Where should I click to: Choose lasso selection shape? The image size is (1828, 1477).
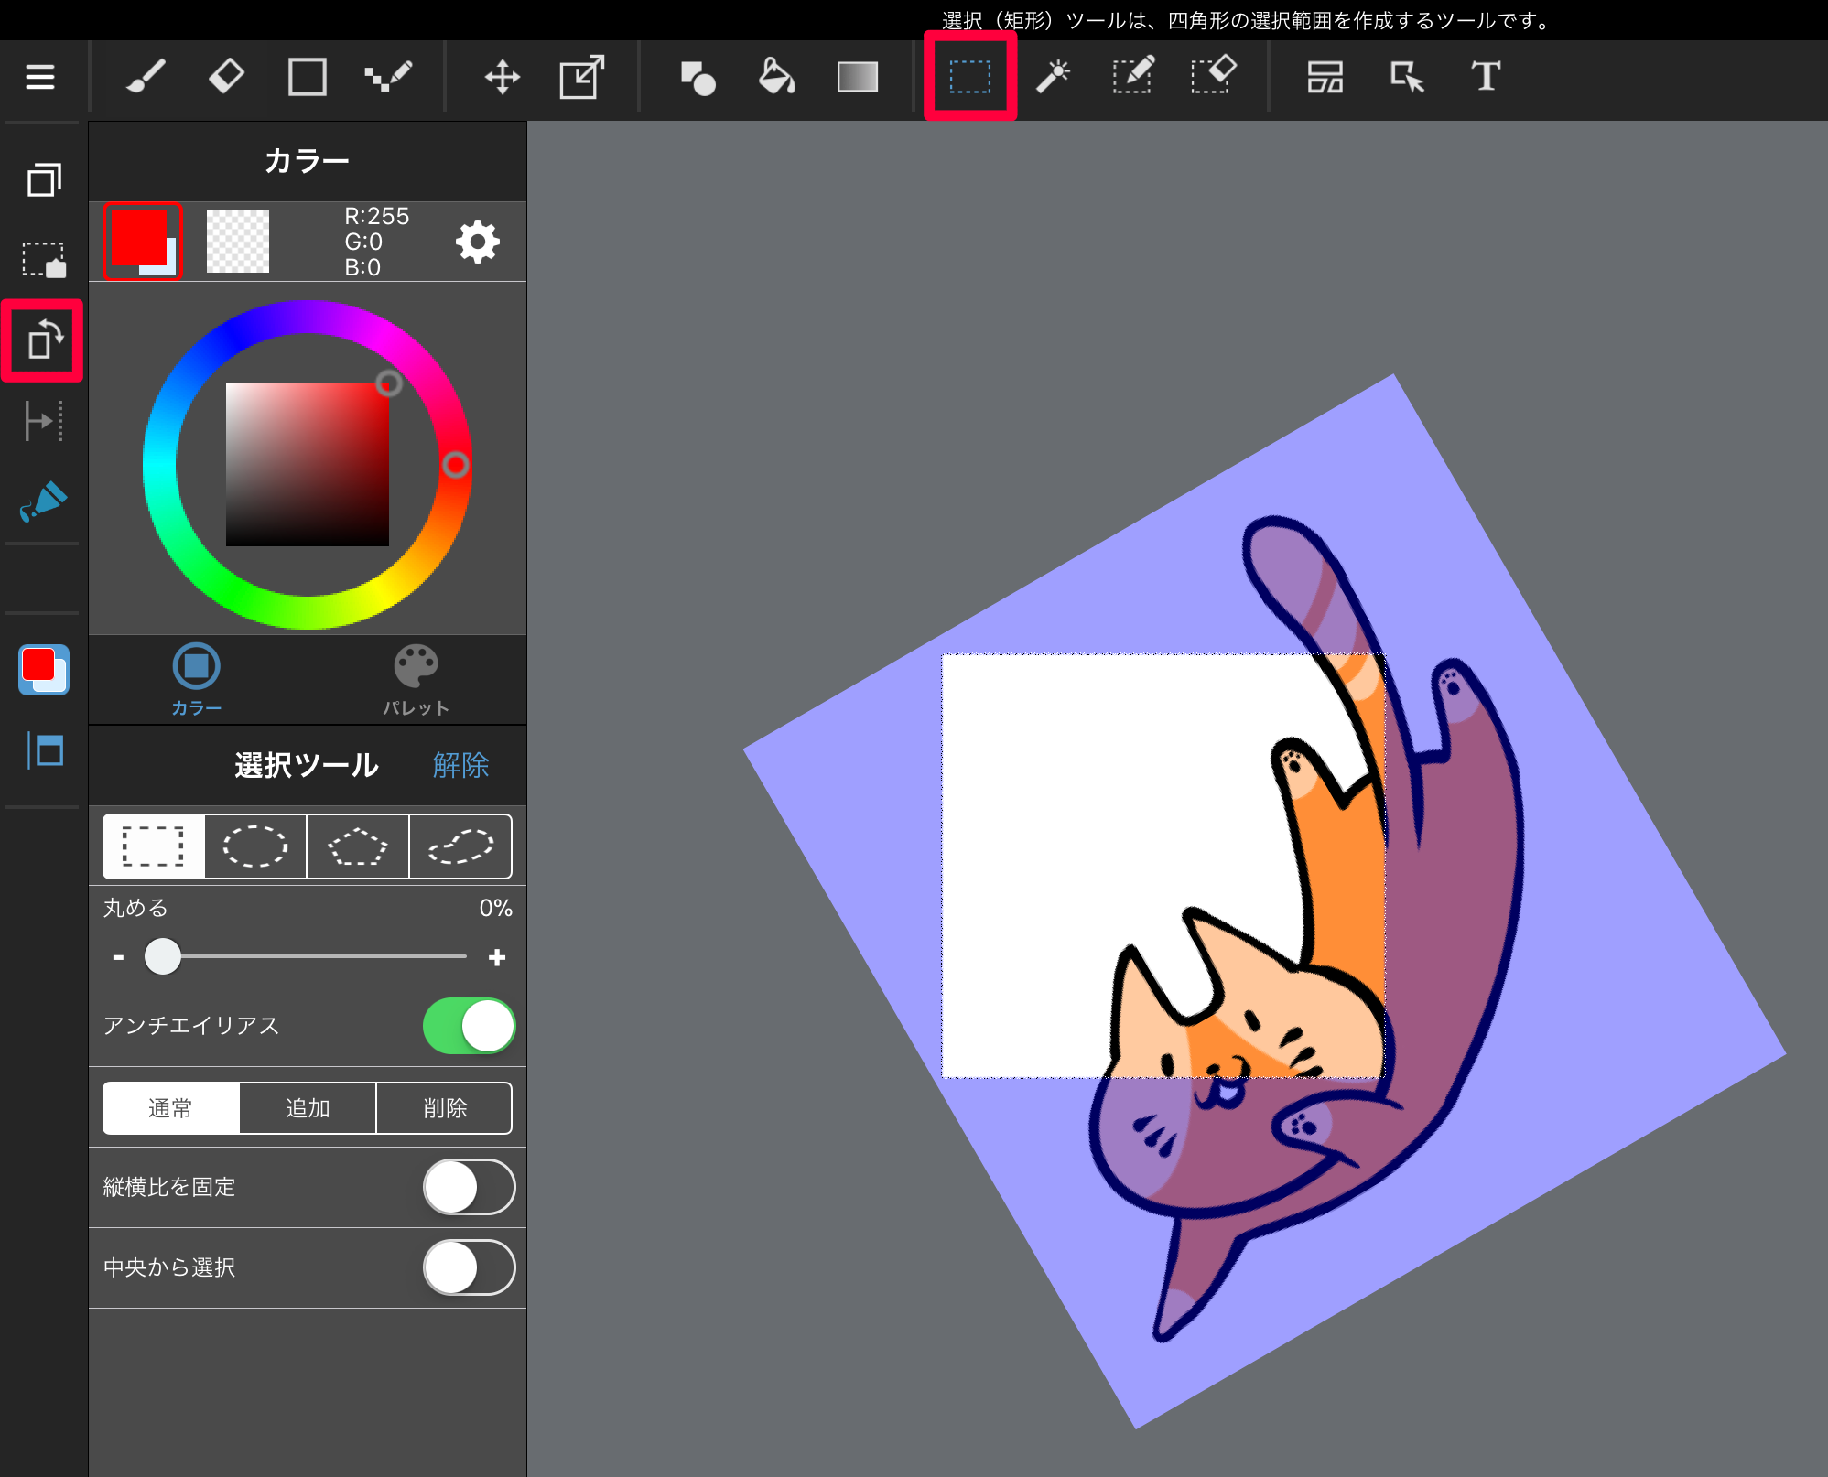pyautogui.click(x=460, y=846)
